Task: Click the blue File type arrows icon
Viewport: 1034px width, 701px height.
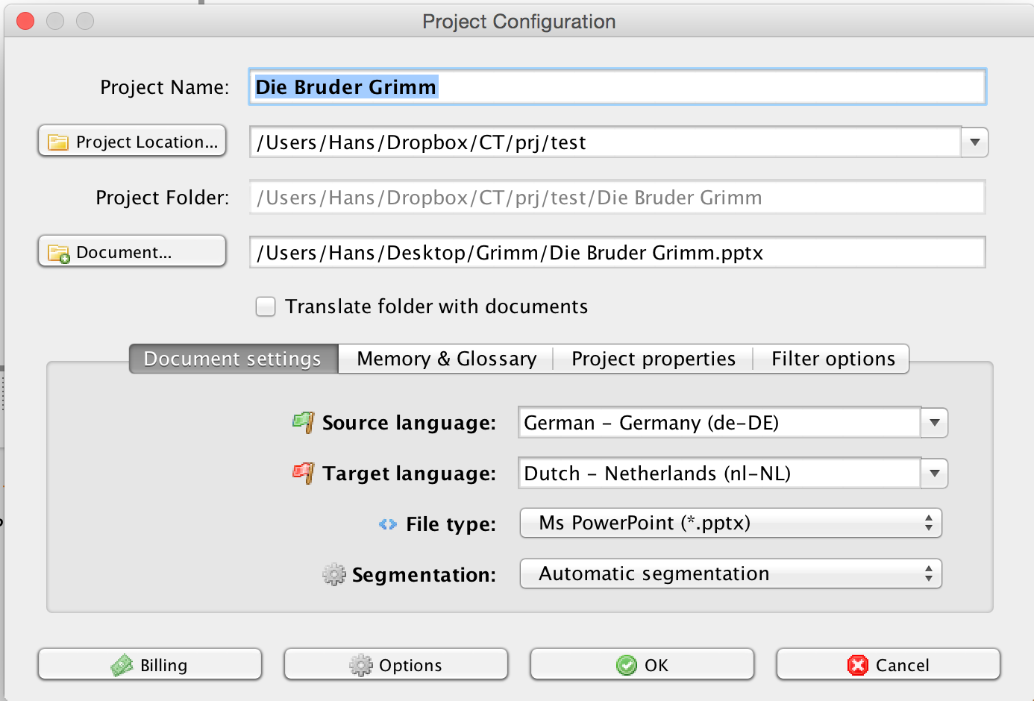Action: coord(388,524)
